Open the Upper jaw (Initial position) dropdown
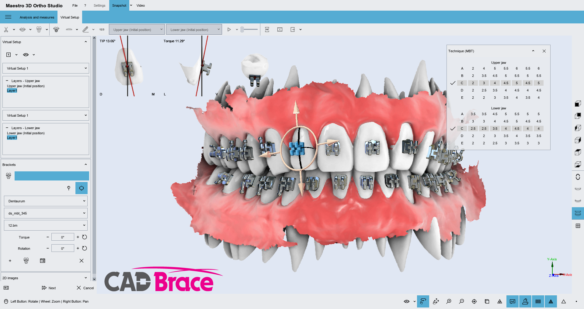This screenshot has height=309, width=584. 137,29
